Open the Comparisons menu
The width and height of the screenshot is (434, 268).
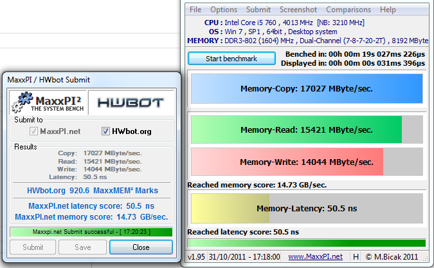pyautogui.click(x=348, y=10)
